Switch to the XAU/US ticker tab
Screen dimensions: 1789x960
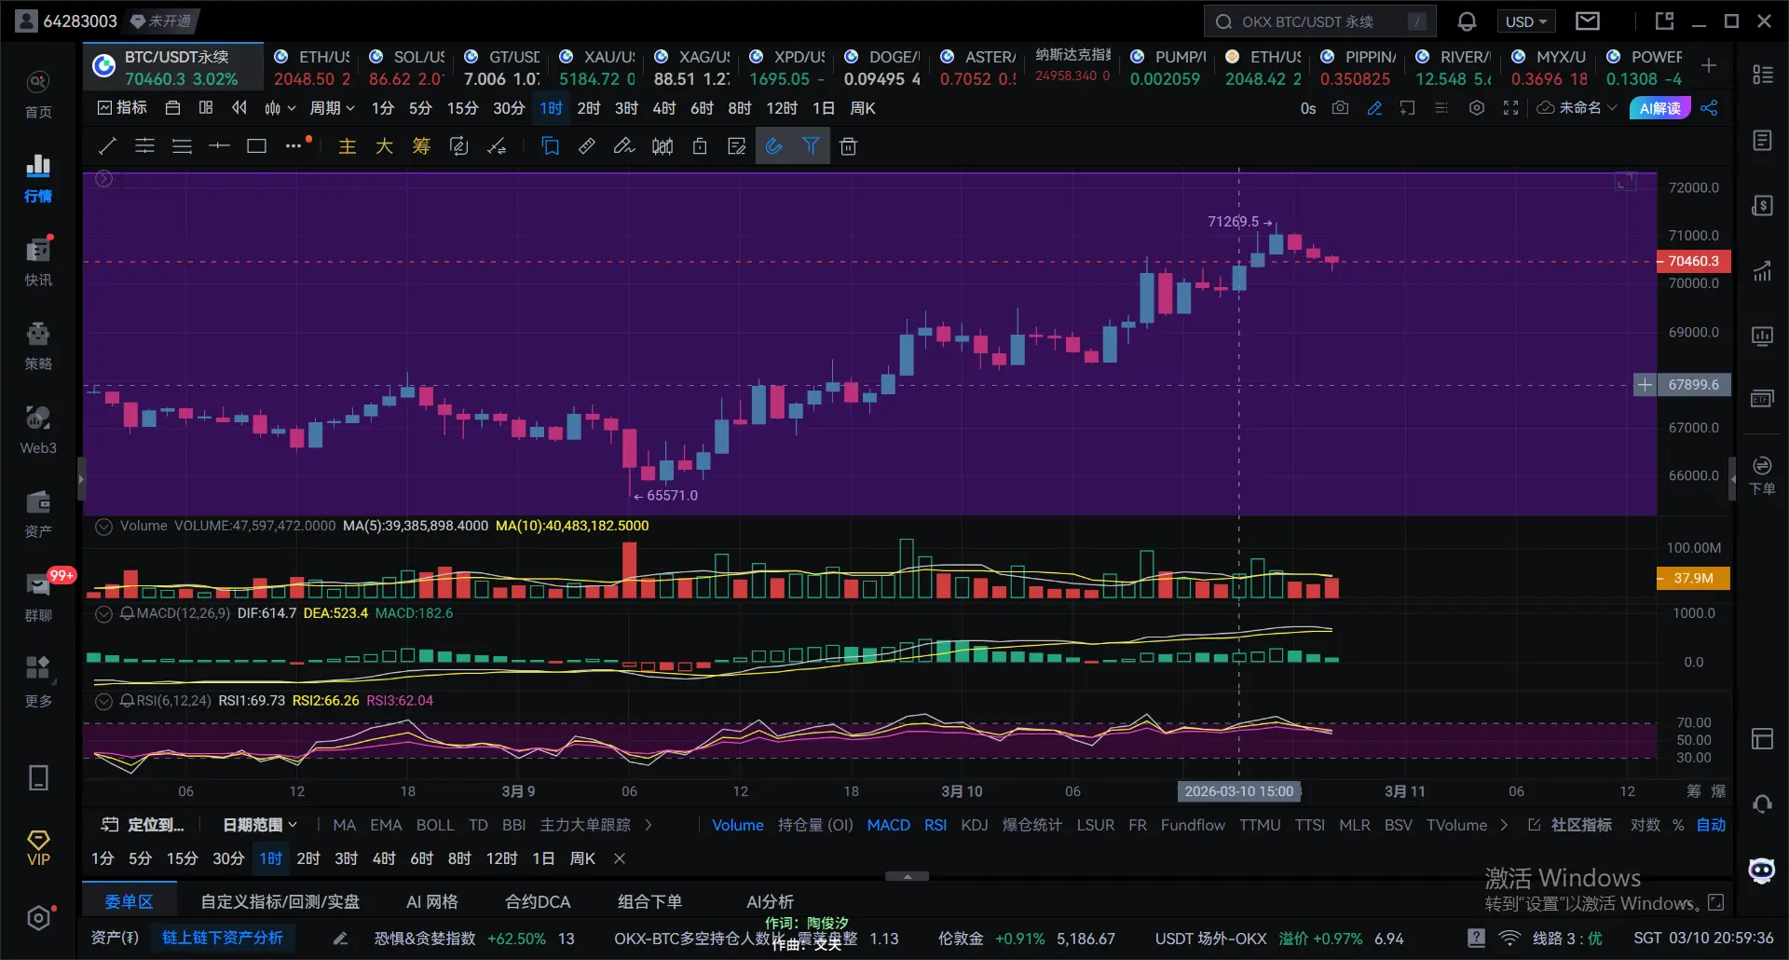coord(596,67)
